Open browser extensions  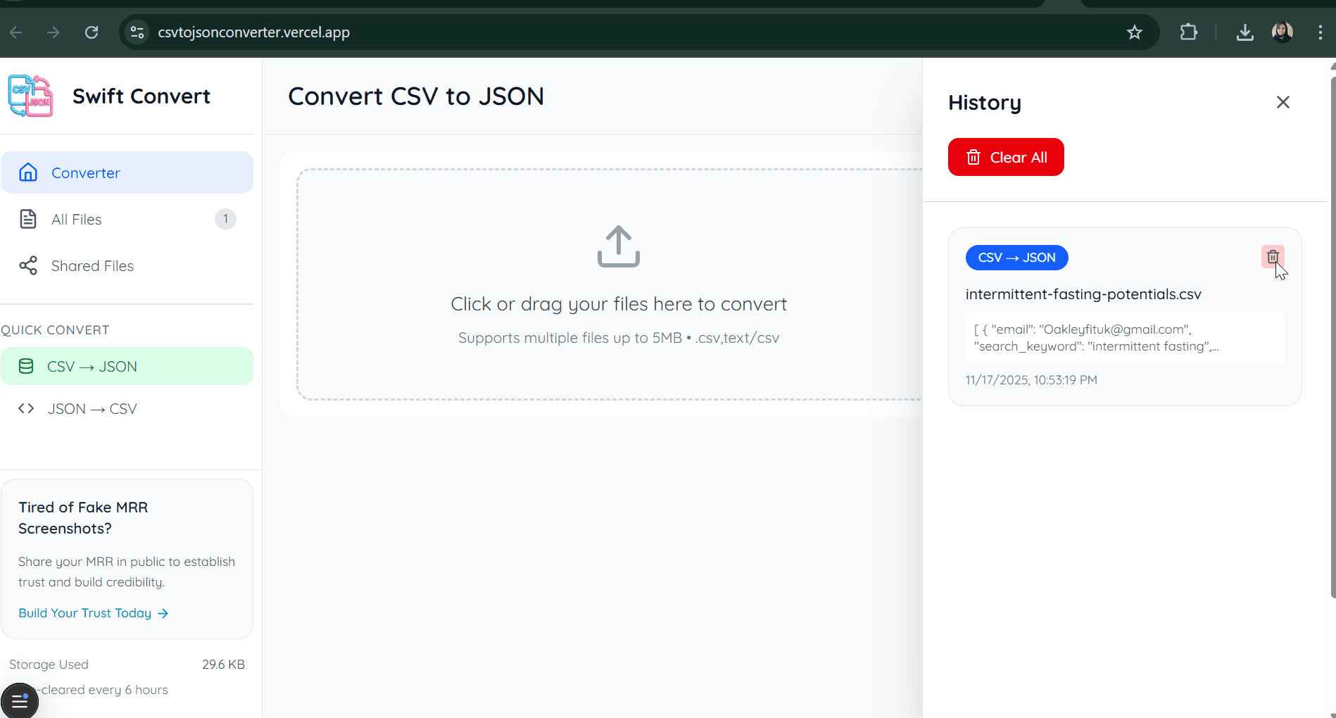click(1189, 32)
